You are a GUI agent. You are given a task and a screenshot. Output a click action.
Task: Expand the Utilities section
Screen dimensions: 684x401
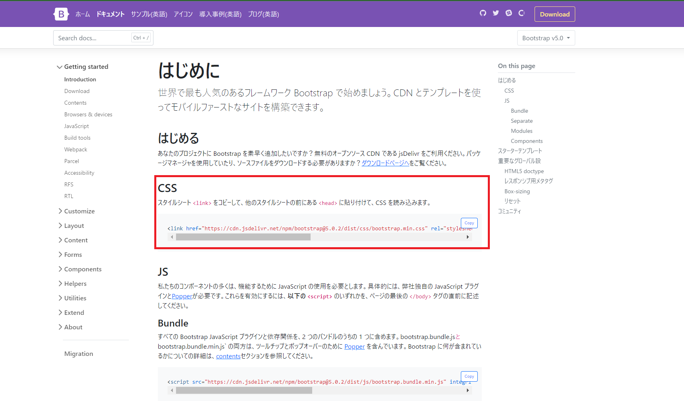coord(72,298)
